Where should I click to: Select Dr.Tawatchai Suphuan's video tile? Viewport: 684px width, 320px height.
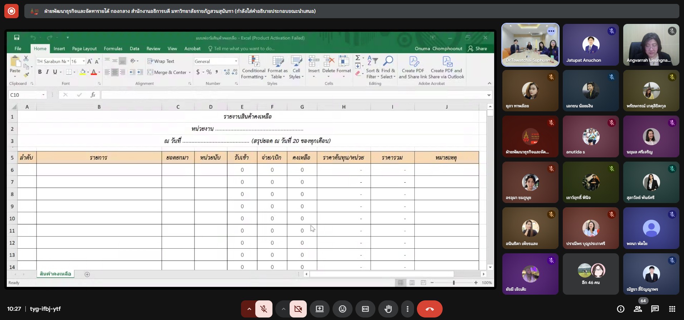point(530,45)
